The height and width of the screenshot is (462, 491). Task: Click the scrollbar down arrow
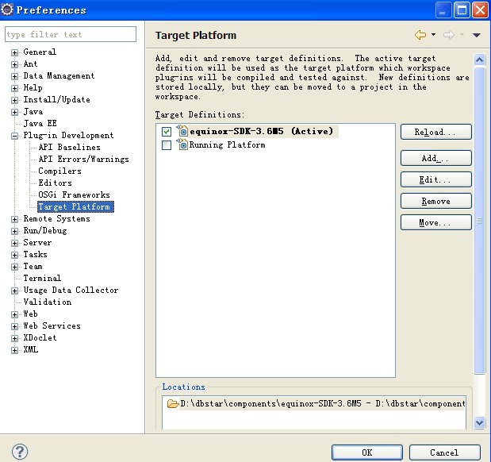coord(479,422)
